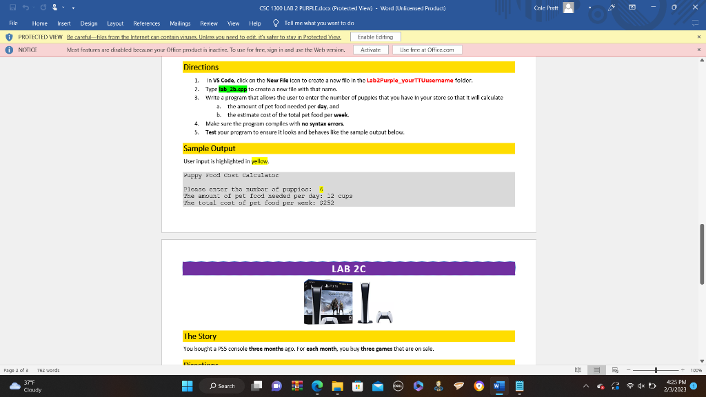Open the Design ribbon tab
This screenshot has height=397, width=706.
click(89, 23)
